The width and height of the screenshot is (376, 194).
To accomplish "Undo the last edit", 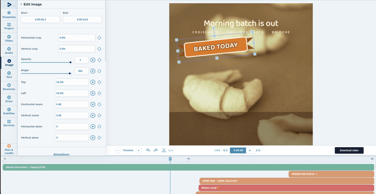I will pos(148,150).
